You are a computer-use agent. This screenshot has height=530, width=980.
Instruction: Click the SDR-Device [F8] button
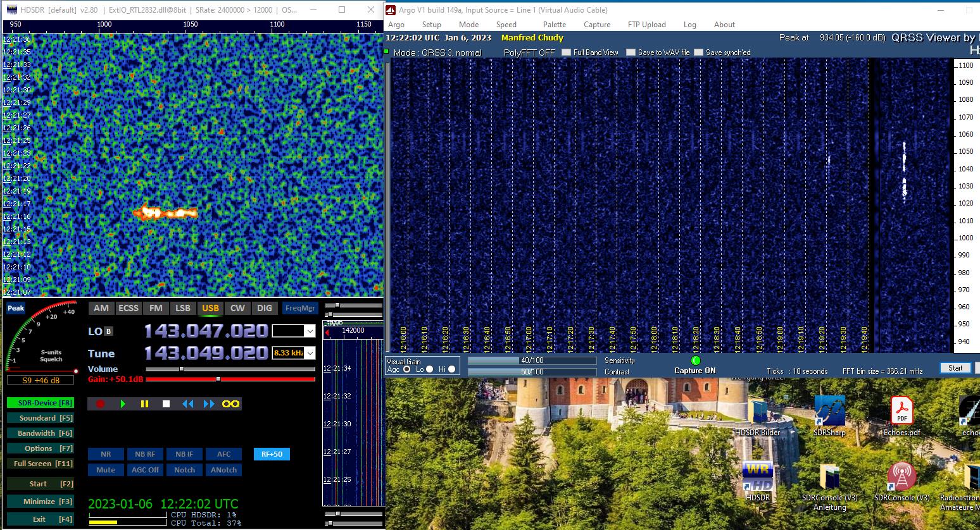click(x=41, y=403)
